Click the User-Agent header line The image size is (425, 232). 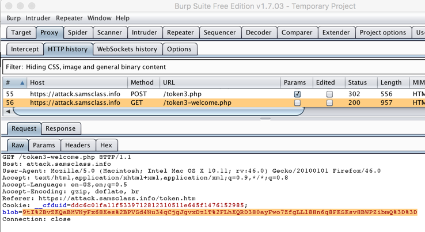(191, 171)
